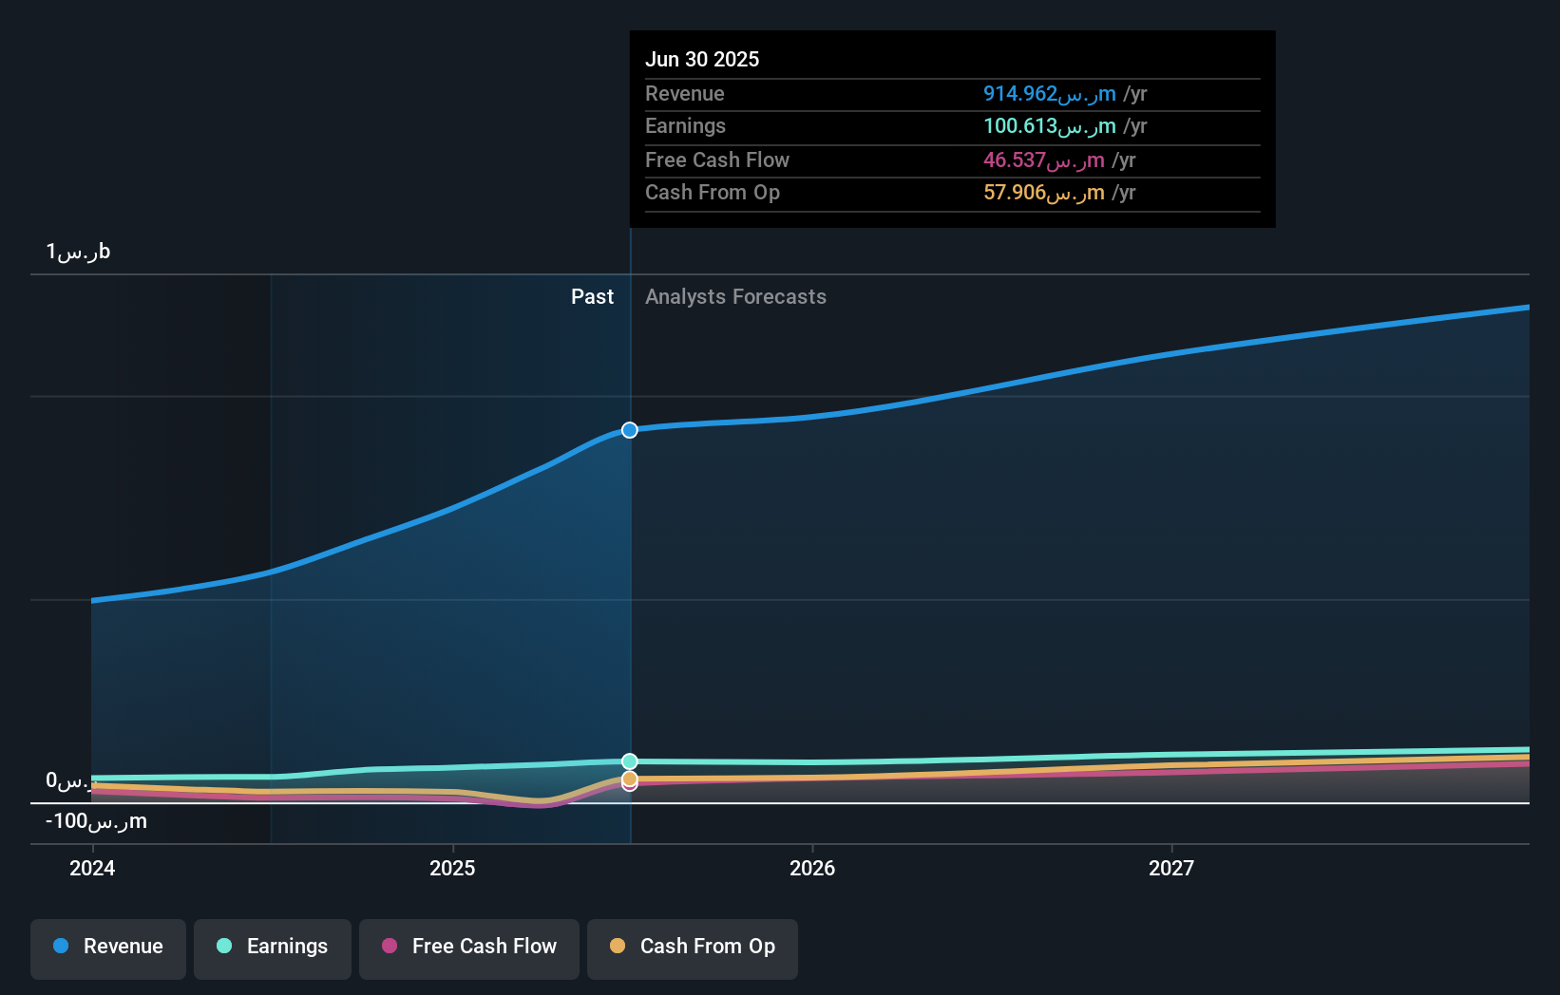Click the blue Revenue dot icon in legend
This screenshot has width=1560, height=995.
[59, 946]
